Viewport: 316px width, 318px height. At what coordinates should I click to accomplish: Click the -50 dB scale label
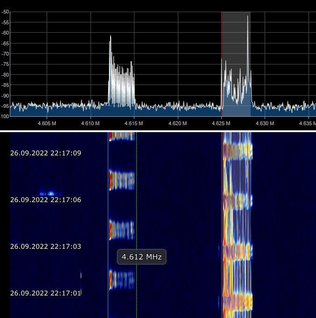(5, 12)
